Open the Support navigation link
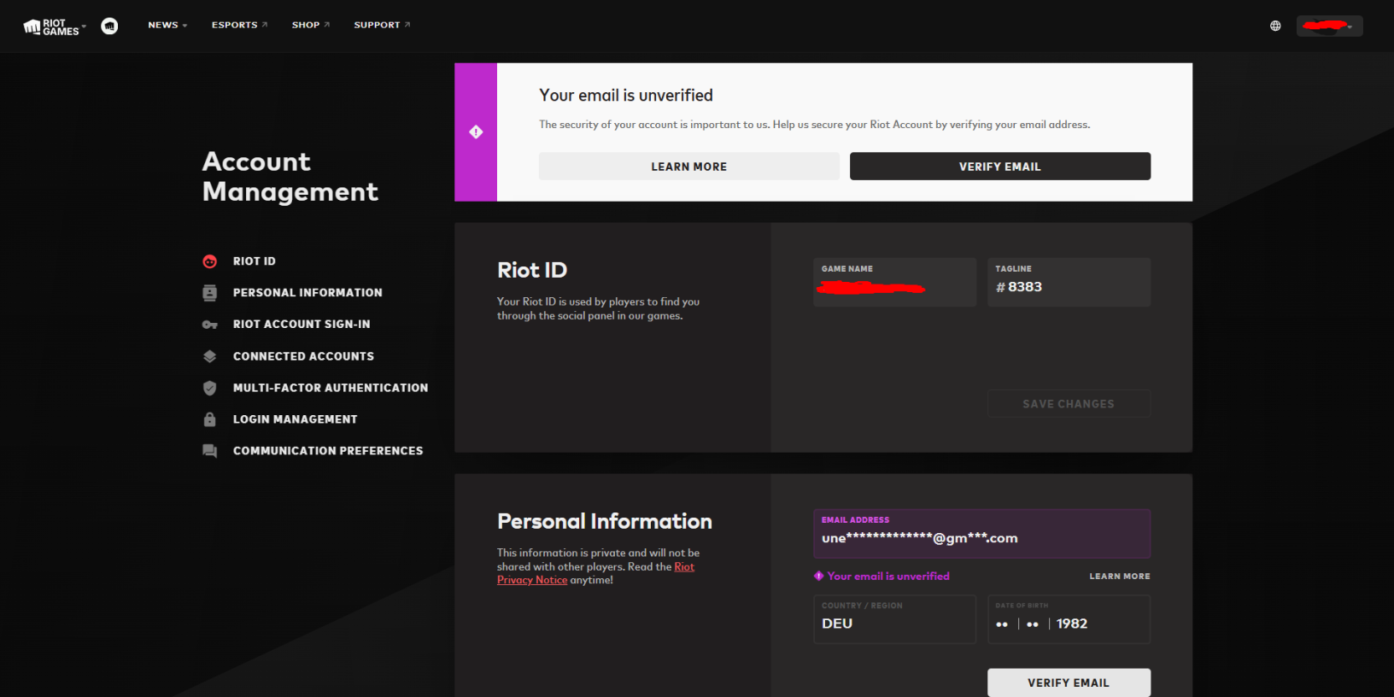This screenshot has width=1394, height=697. point(382,25)
